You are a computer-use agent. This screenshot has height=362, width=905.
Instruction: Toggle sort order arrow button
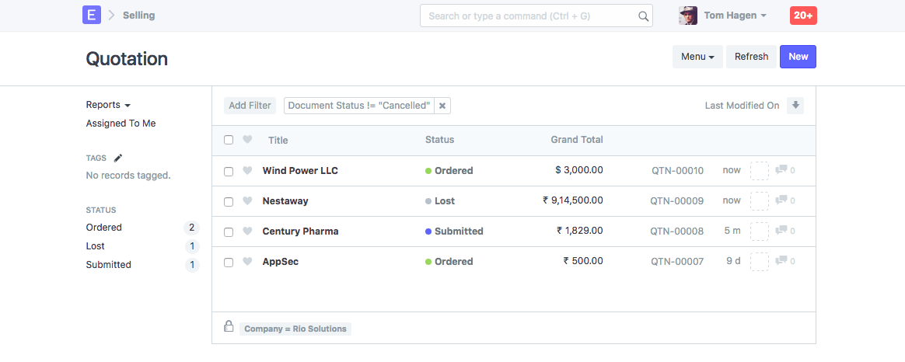coord(795,106)
